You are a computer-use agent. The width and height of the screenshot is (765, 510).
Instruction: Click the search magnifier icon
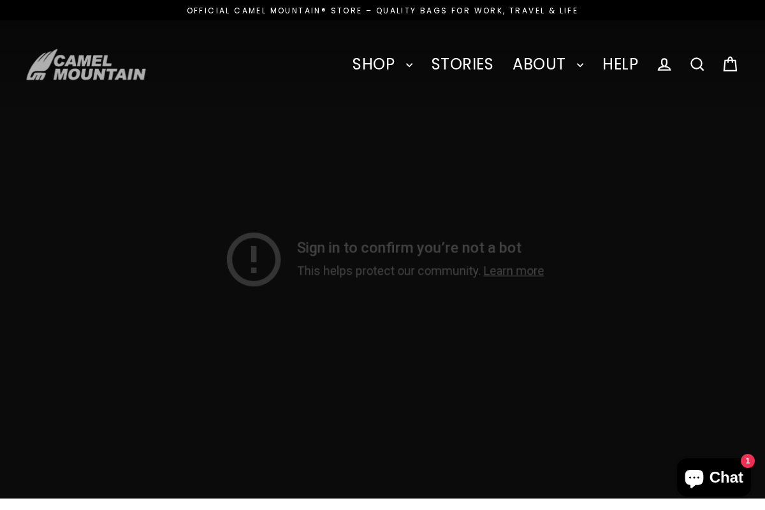[697, 64]
